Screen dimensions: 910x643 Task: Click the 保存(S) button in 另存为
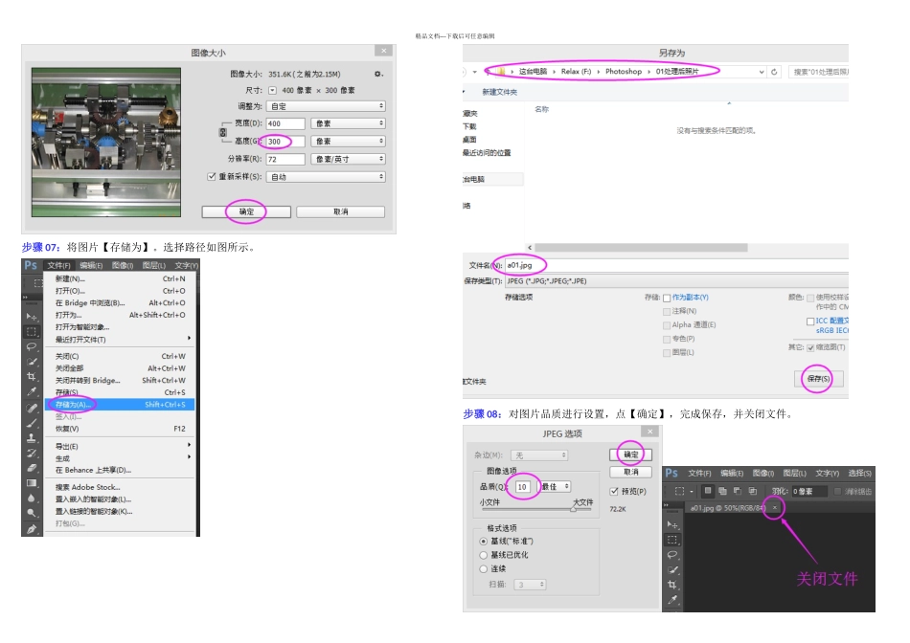[818, 379]
